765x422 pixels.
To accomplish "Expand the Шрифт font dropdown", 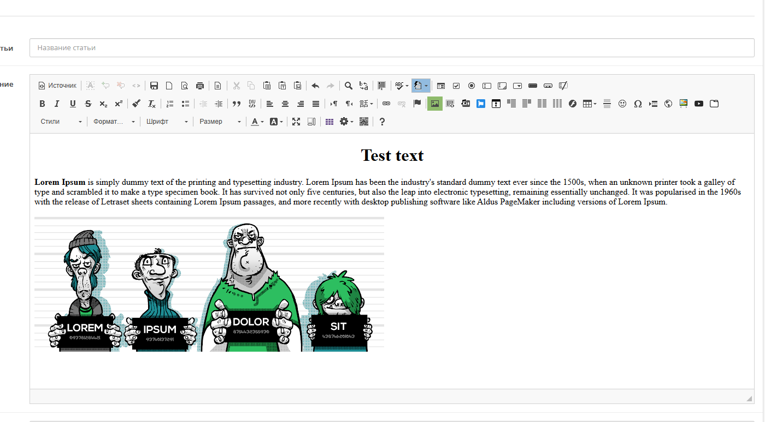I will click(x=167, y=122).
